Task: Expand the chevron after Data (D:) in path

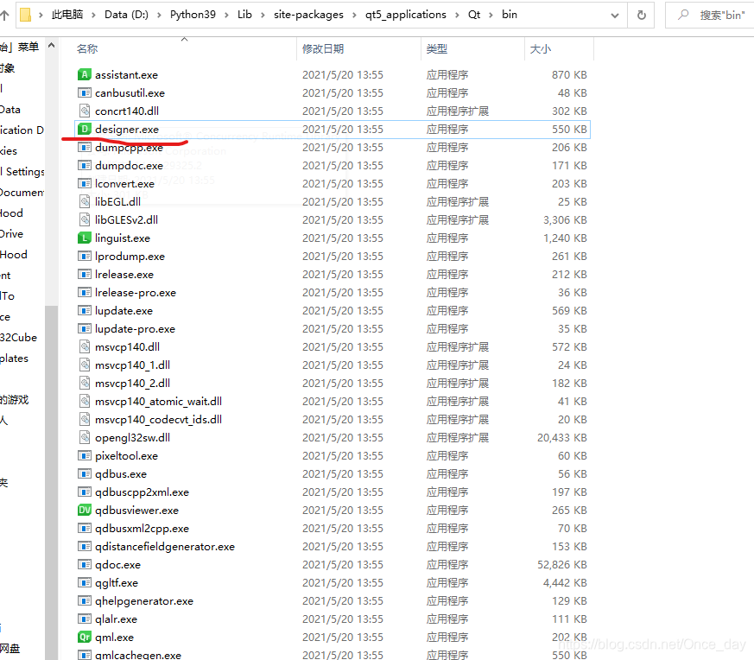Action: pyautogui.click(x=159, y=15)
